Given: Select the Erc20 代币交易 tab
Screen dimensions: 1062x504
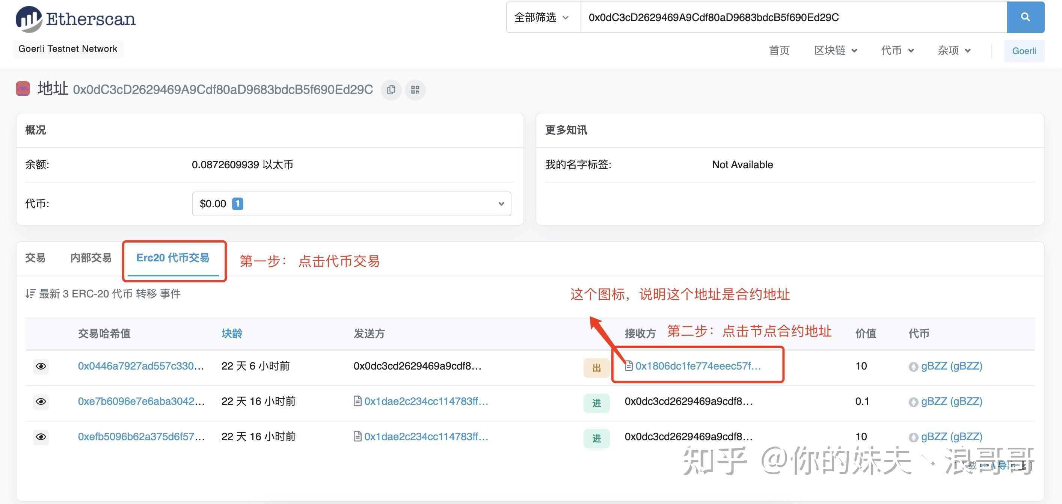Looking at the screenshot, I should pyautogui.click(x=173, y=258).
